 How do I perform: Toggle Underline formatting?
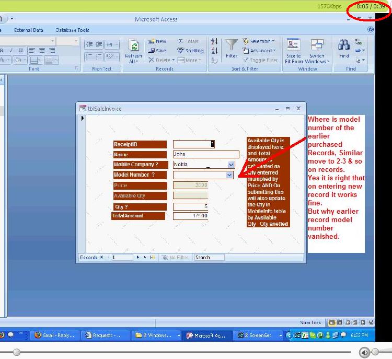(x=21, y=51)
